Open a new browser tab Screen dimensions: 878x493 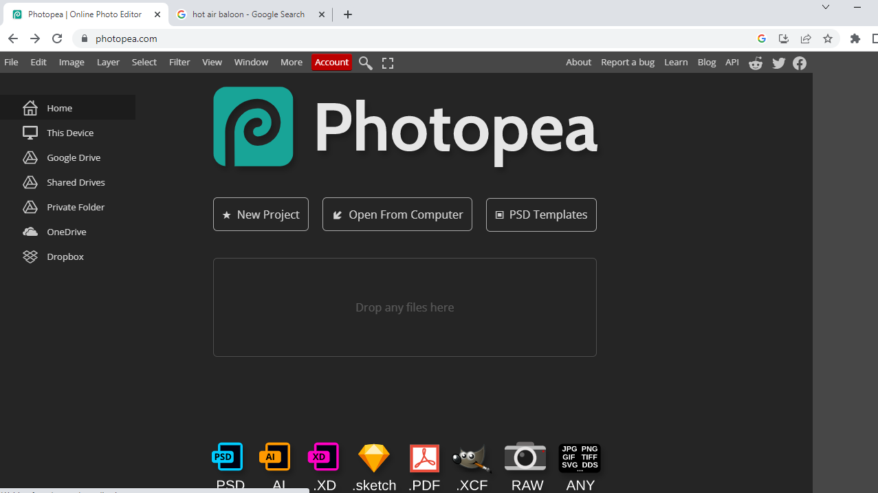click(348, 14)
